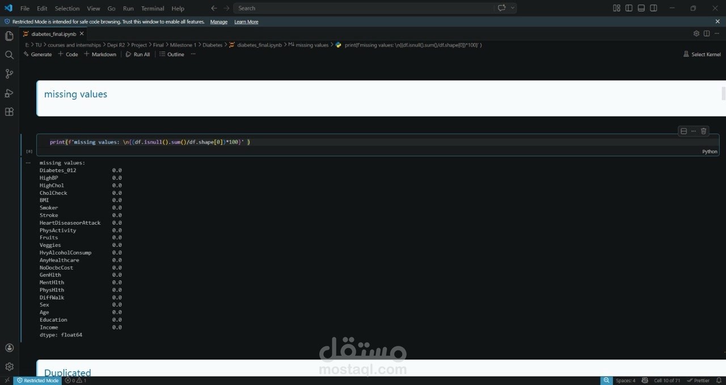Go back with the navigation arrow

click(x=214, y=8)
